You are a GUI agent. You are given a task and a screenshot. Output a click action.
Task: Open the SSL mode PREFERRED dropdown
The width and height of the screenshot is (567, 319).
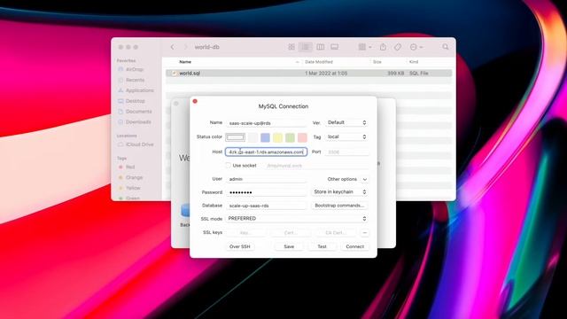[297, 219]
